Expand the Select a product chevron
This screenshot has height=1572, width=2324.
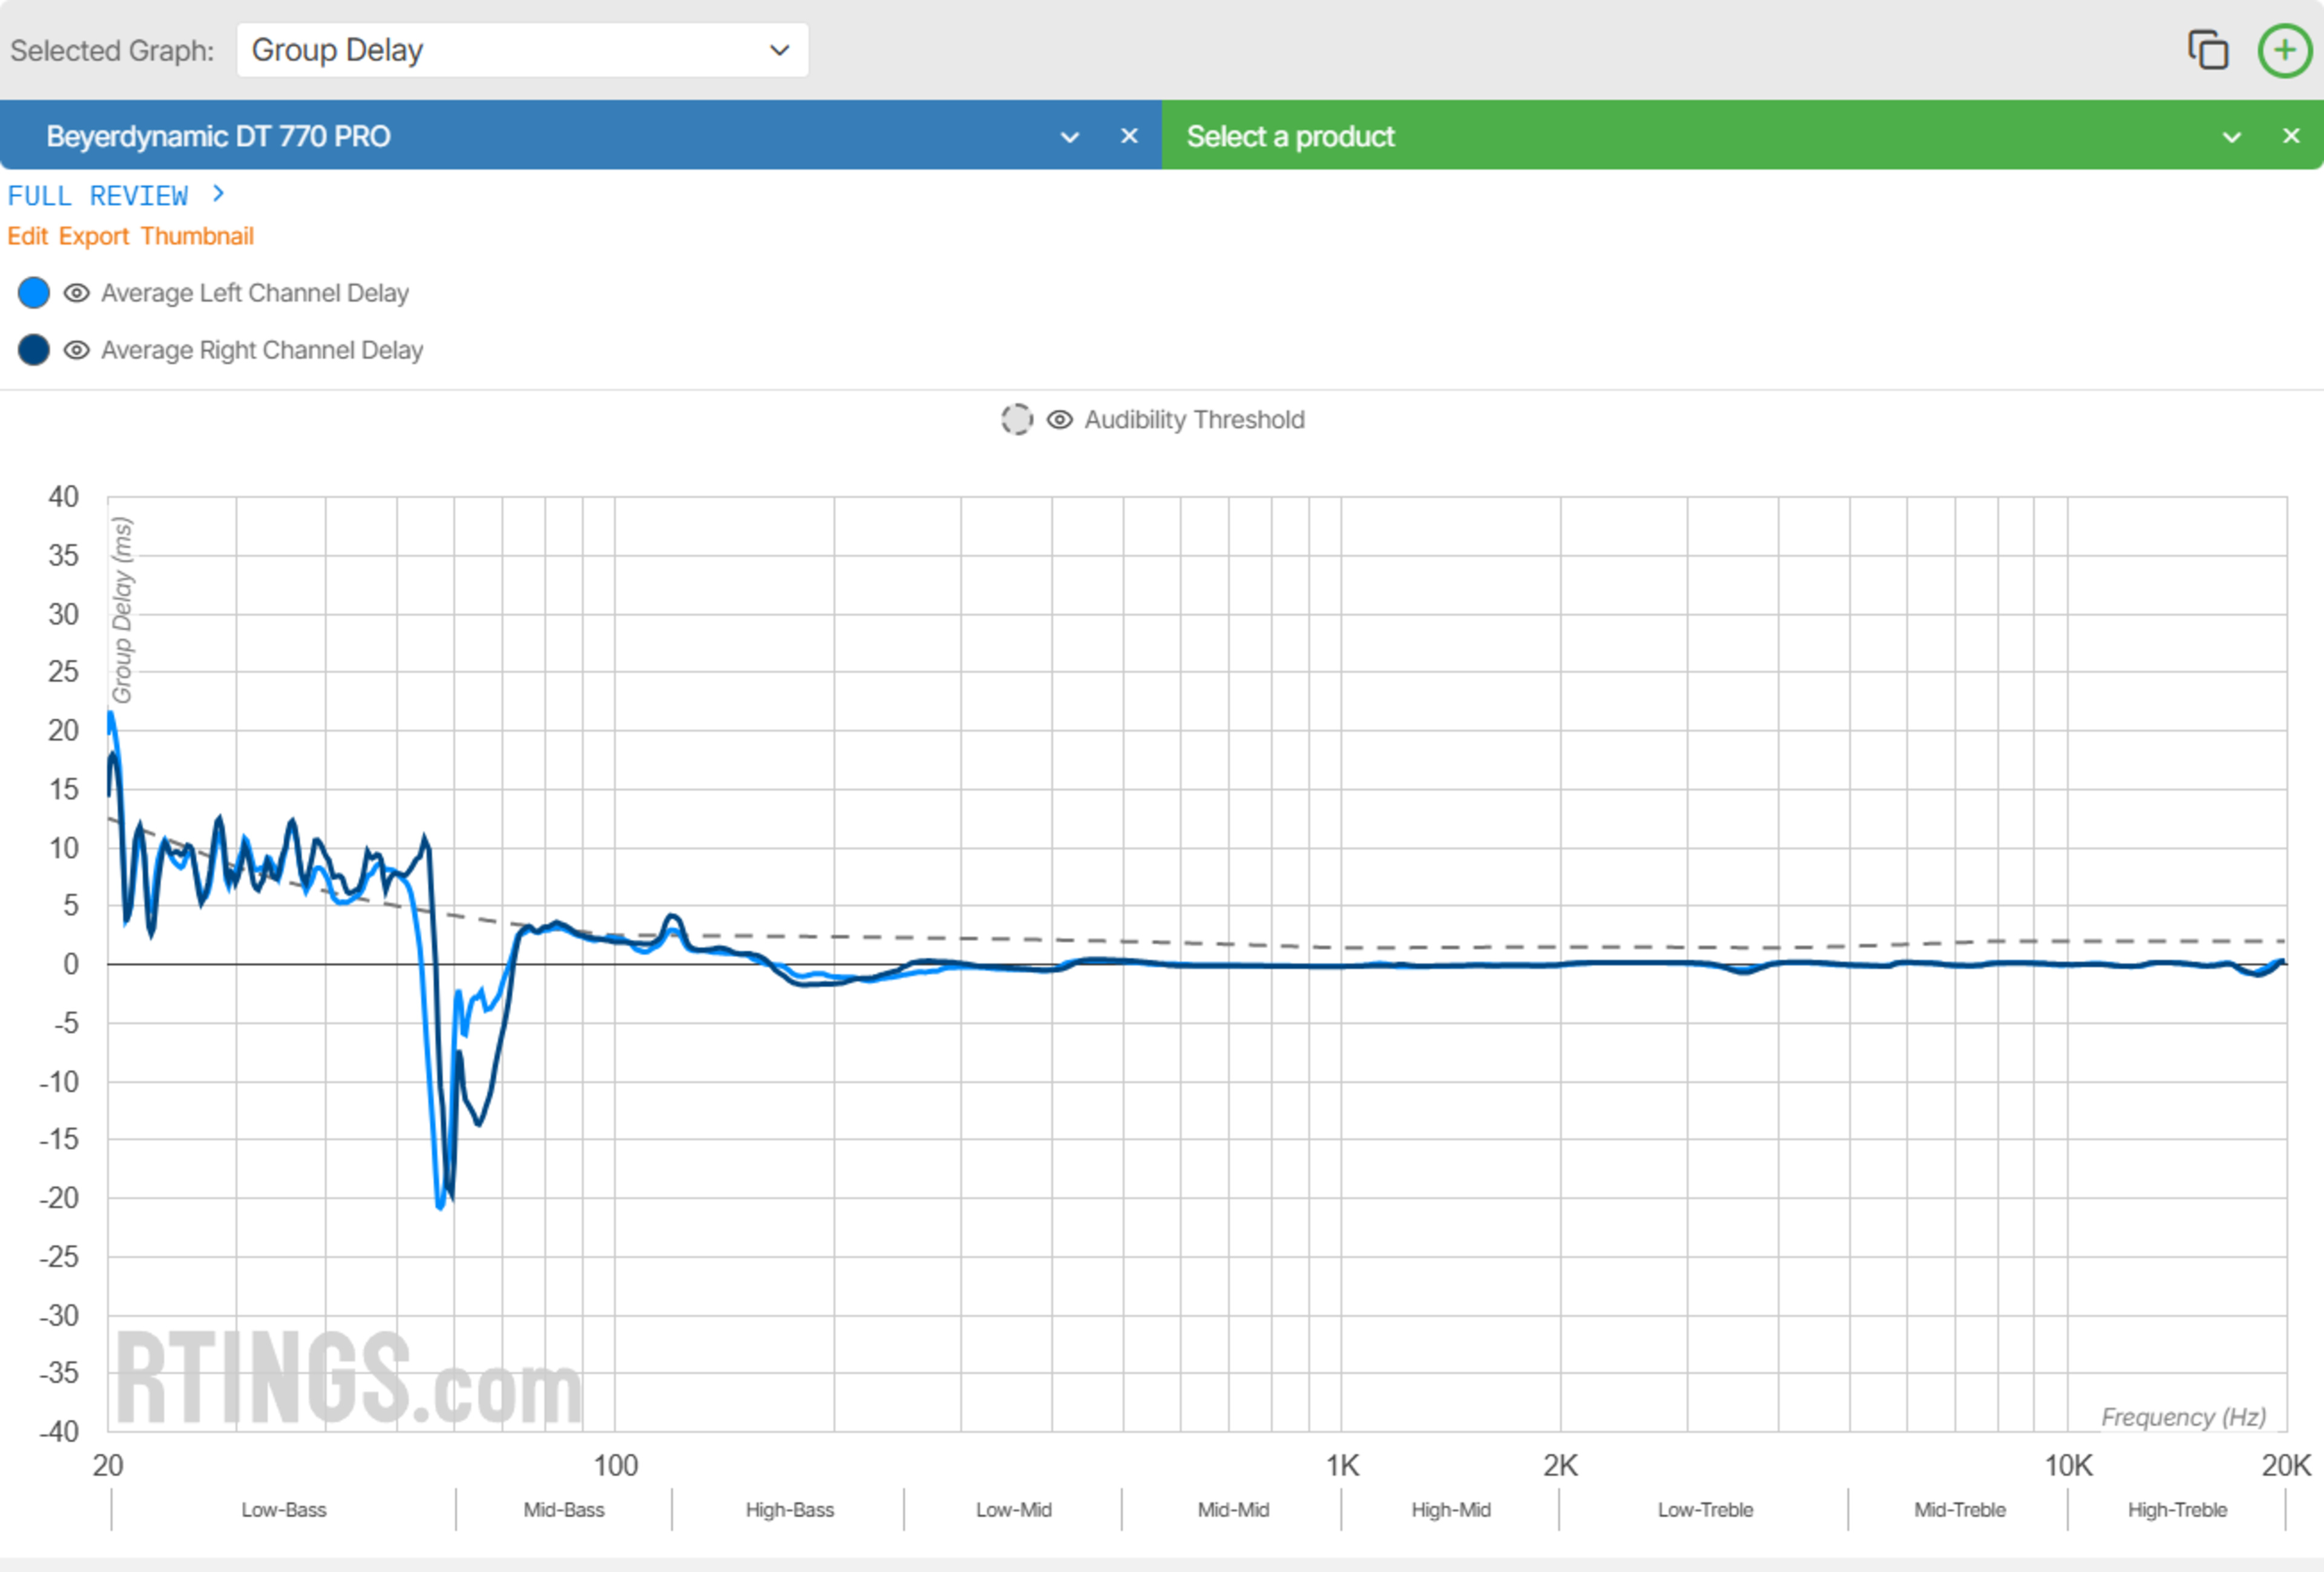point(2231,137)
